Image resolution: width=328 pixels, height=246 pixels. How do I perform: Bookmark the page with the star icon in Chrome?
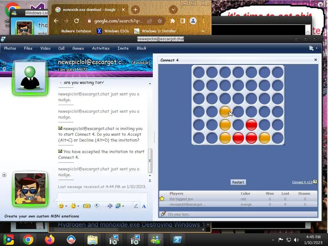[x=160, y=21]
